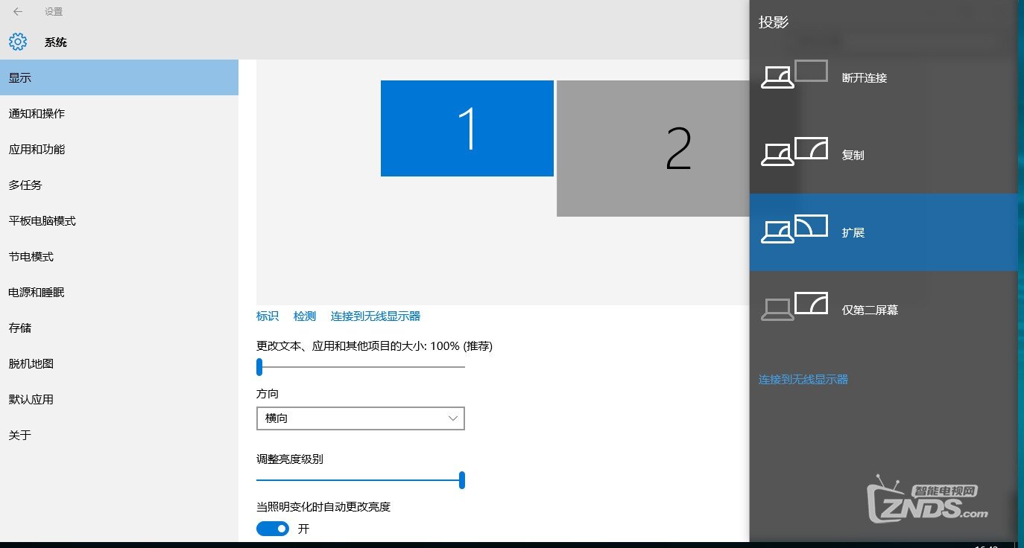Open the 方向 orientation dropdown

pos(361,418)
